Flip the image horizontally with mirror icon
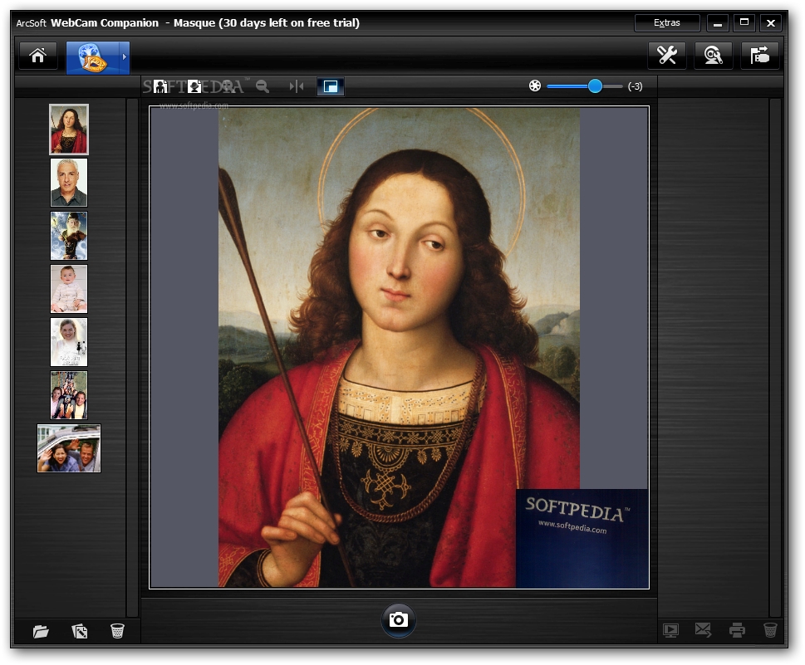This screenshot has width=805, height=665. coord(297,86)
